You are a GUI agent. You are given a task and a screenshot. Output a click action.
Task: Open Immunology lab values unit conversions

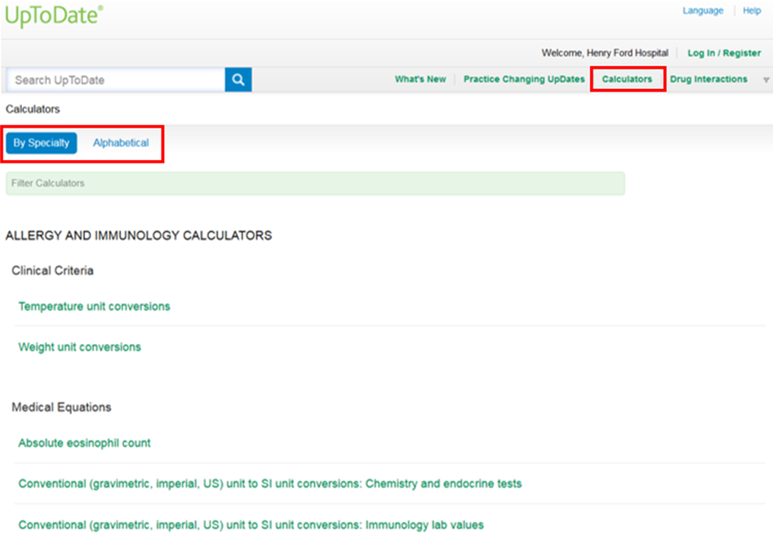pos(251,525)
